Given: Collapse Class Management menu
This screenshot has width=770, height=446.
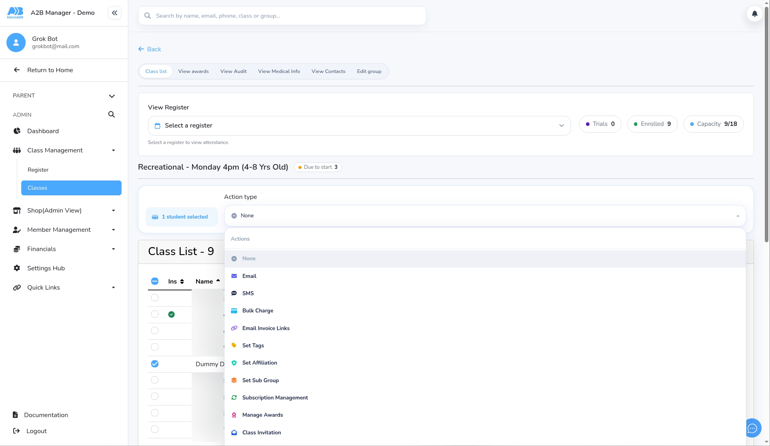Looking at the screenshot, I should [64, 150].
